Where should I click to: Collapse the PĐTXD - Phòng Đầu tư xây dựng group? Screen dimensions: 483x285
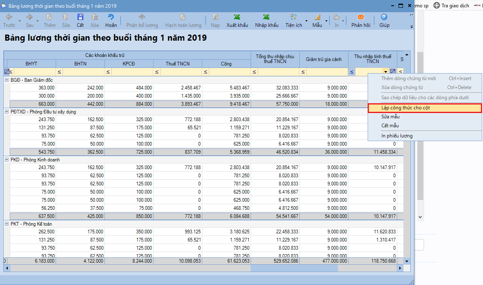point(6,112)
